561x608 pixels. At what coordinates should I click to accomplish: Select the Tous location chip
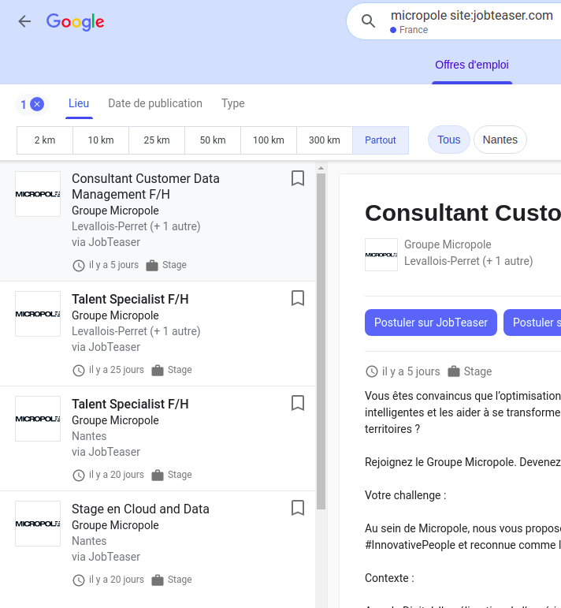tap(448, 140)
